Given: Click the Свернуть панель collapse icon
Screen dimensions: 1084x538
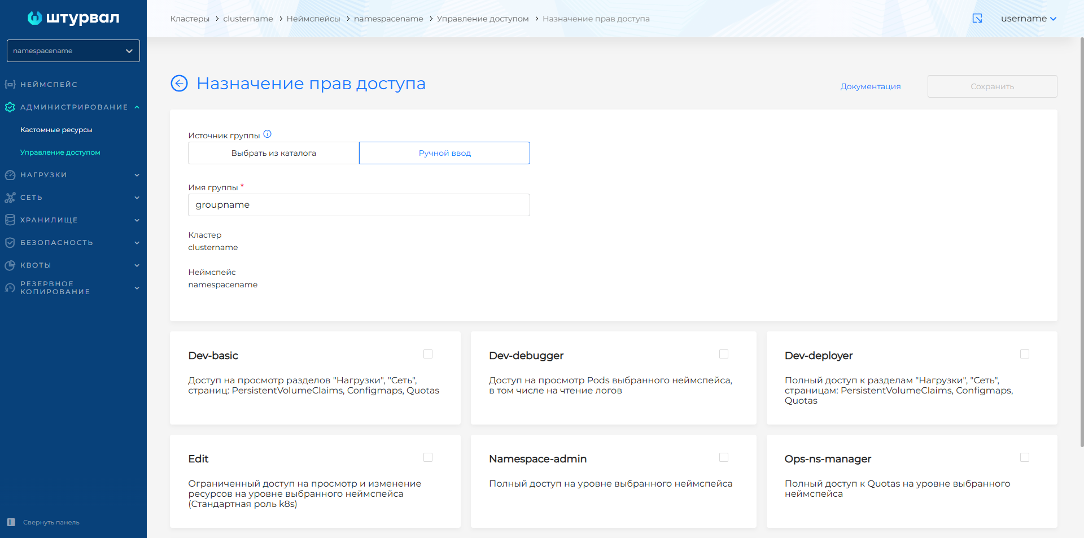Looking at the screenshot, I should click(x=11, y=522).
